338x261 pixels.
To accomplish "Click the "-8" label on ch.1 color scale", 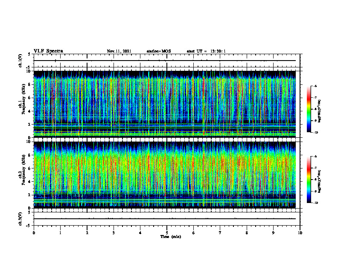I will pyautogui.click(x=315, y=109).
